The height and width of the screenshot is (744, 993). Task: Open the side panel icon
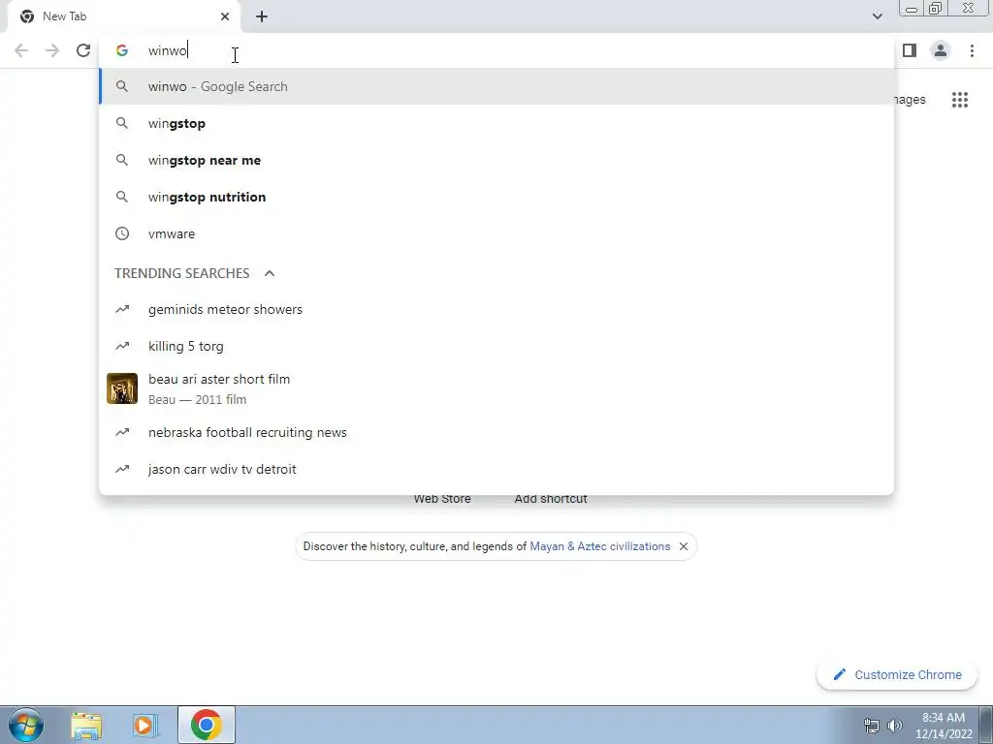tap(910, 50)
